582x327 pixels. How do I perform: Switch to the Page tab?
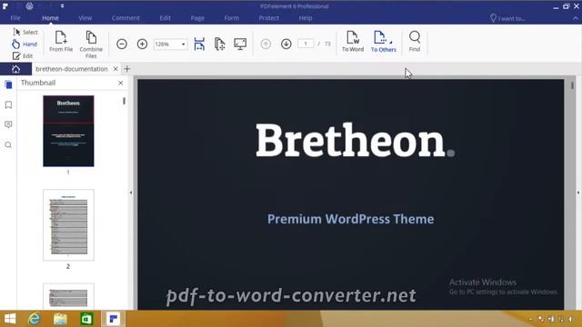click(197, 18)
